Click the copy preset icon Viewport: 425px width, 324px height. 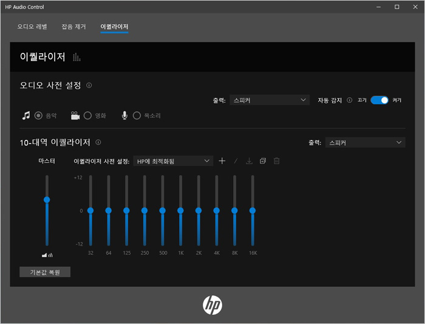(x=263, y=161)
